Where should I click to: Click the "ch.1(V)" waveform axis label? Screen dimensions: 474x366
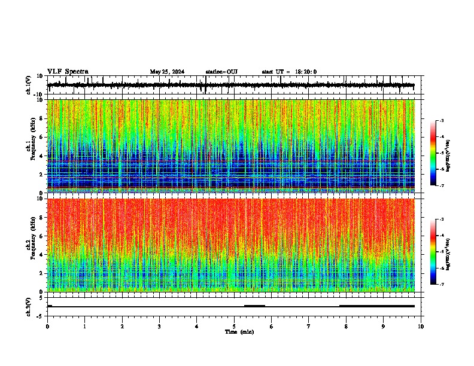click(29, 85)
